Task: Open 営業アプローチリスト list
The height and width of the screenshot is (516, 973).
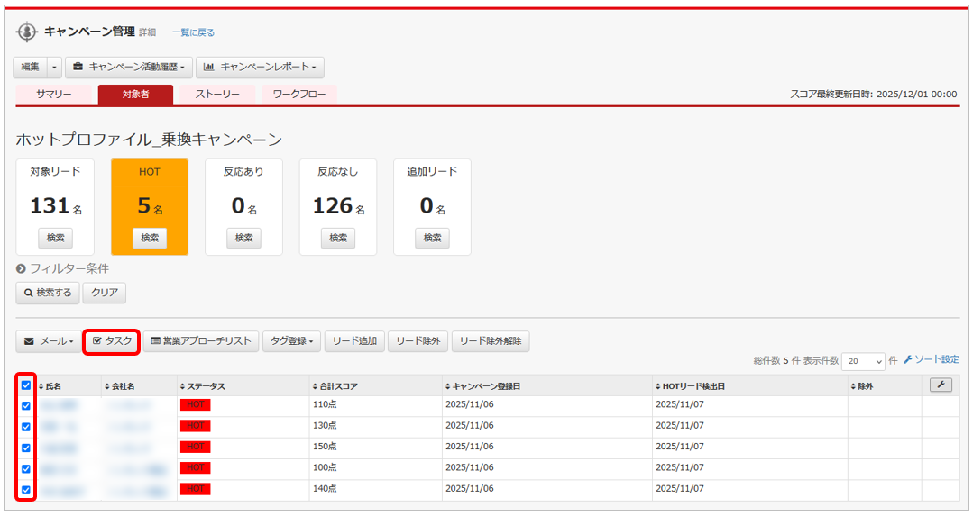Action: point(201,341)
